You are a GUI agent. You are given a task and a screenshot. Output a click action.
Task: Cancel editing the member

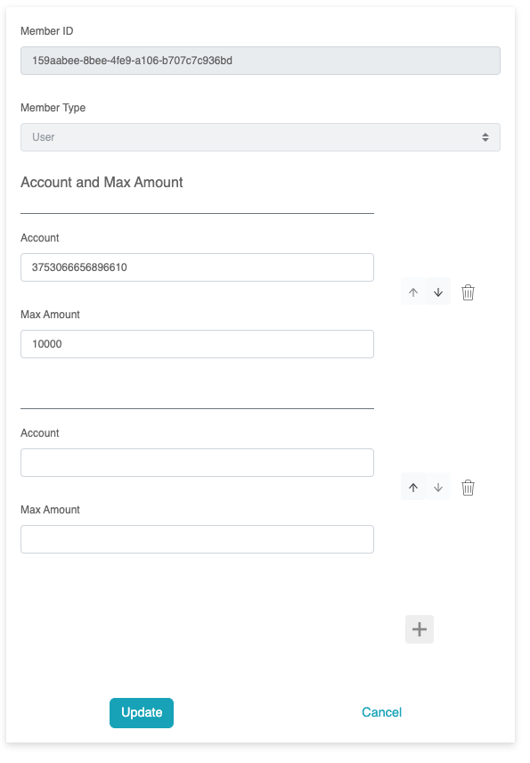coord(382,712)
